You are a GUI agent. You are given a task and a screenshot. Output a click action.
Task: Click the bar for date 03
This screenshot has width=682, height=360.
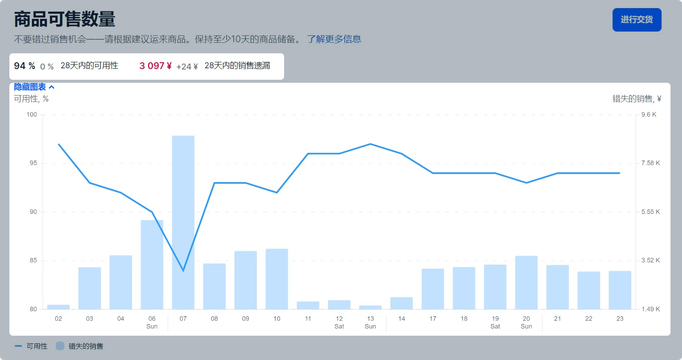(89, 288)
